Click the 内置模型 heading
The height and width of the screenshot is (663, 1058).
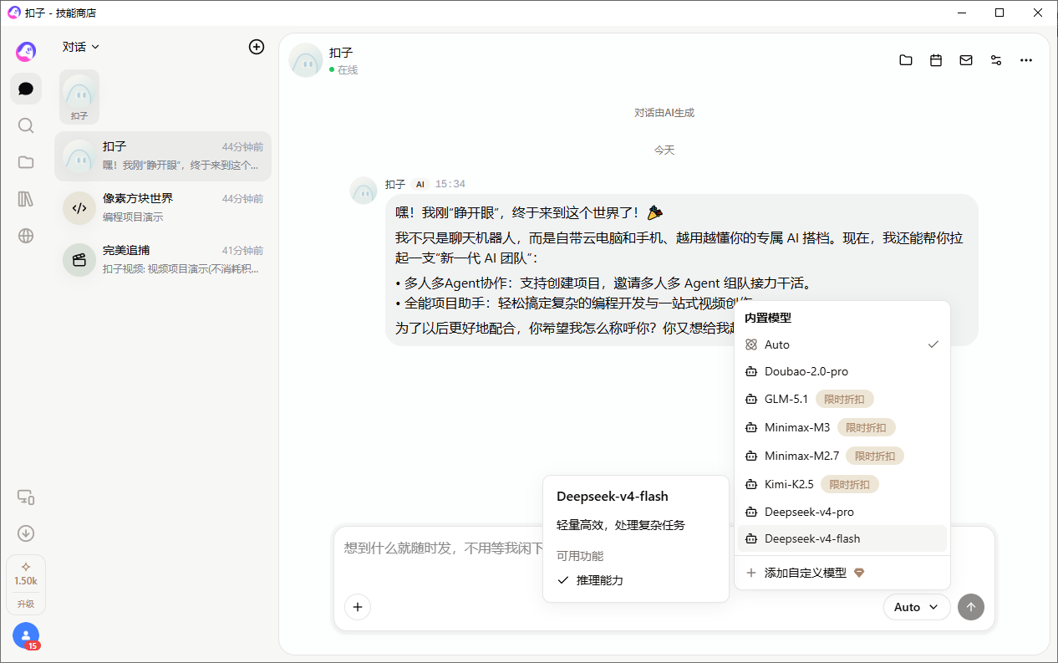click(768, 318)
